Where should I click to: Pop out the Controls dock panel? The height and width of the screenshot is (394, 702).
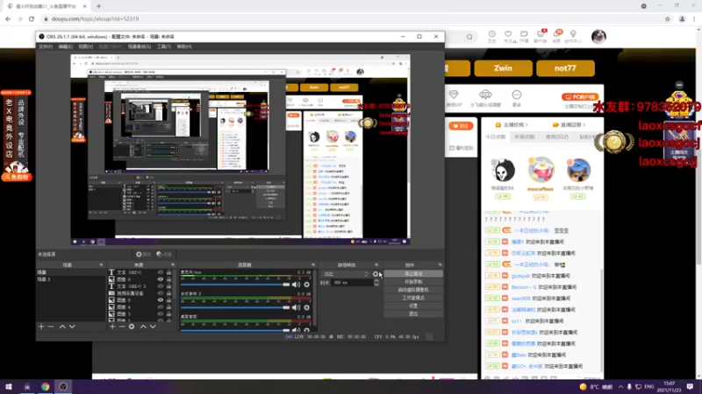tap(440, 265)
